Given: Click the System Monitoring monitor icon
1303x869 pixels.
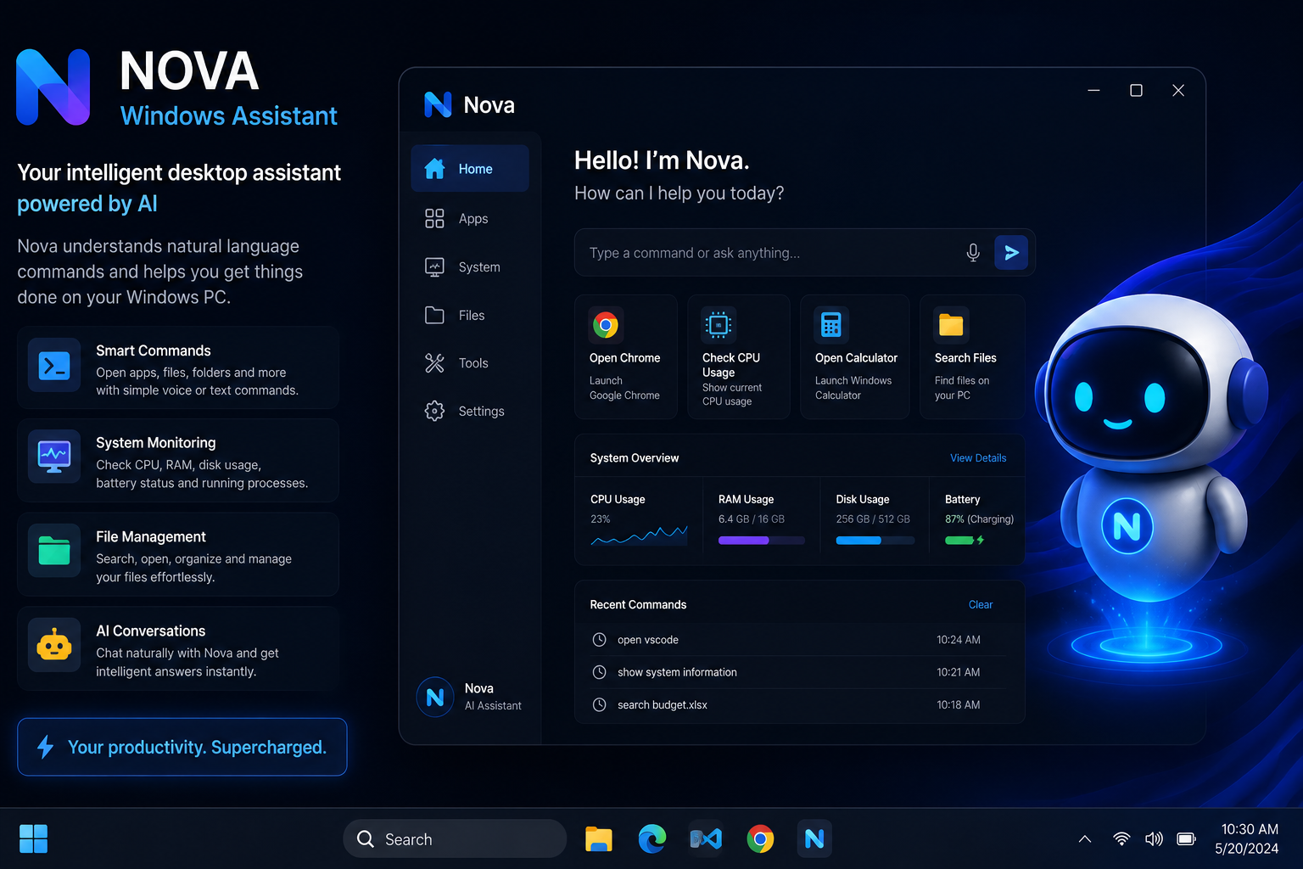Looking at the screenshot, I should 54,457.
